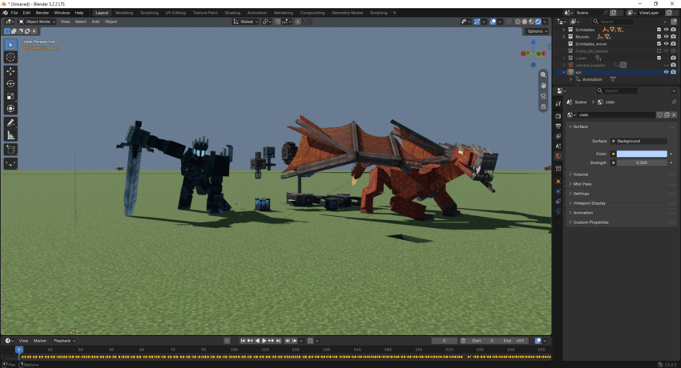Image resolution: width=681 pixels, height=368 pixels.
Task: Expand the Mundo collection
Action: click(x=564, y=37)
